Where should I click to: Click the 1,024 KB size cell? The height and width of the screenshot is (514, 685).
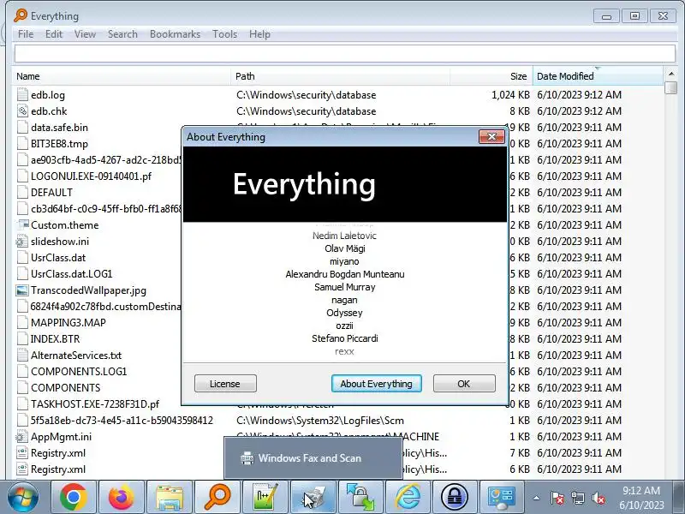click(510, 95)
